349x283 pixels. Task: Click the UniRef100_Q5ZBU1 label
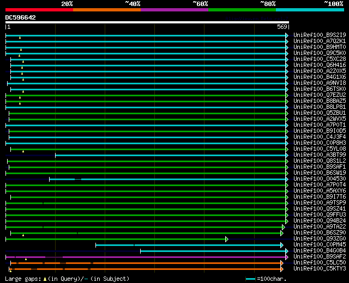(320, 113)
